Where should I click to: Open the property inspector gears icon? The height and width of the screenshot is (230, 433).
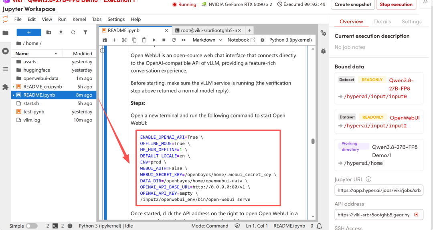click(324, 33)
